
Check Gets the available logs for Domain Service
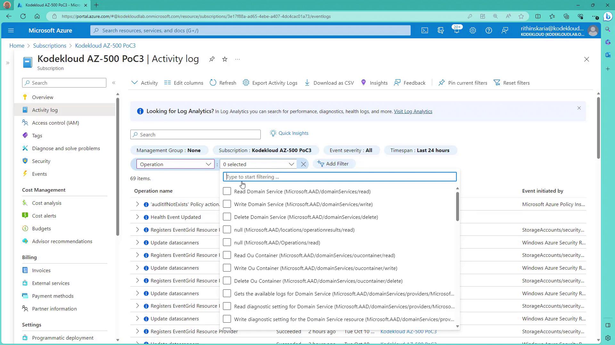227,293
